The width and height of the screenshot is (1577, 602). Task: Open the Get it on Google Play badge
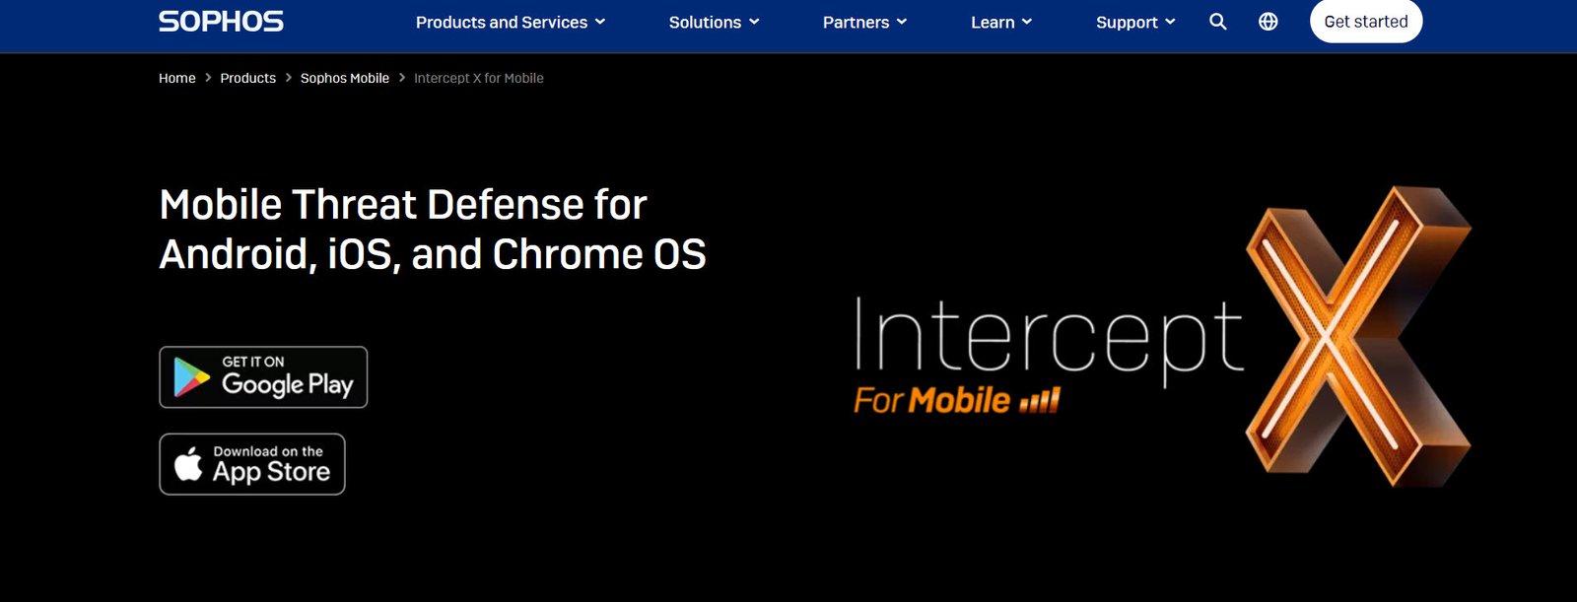coord(263,377)
